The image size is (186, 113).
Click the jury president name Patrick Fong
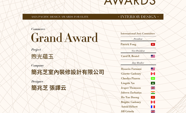[128, 44]
